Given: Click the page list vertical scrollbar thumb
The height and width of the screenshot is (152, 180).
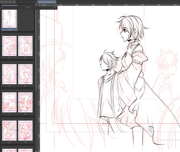Looking at the screenshot, I should pyautogui.click(x=36, y=50).
